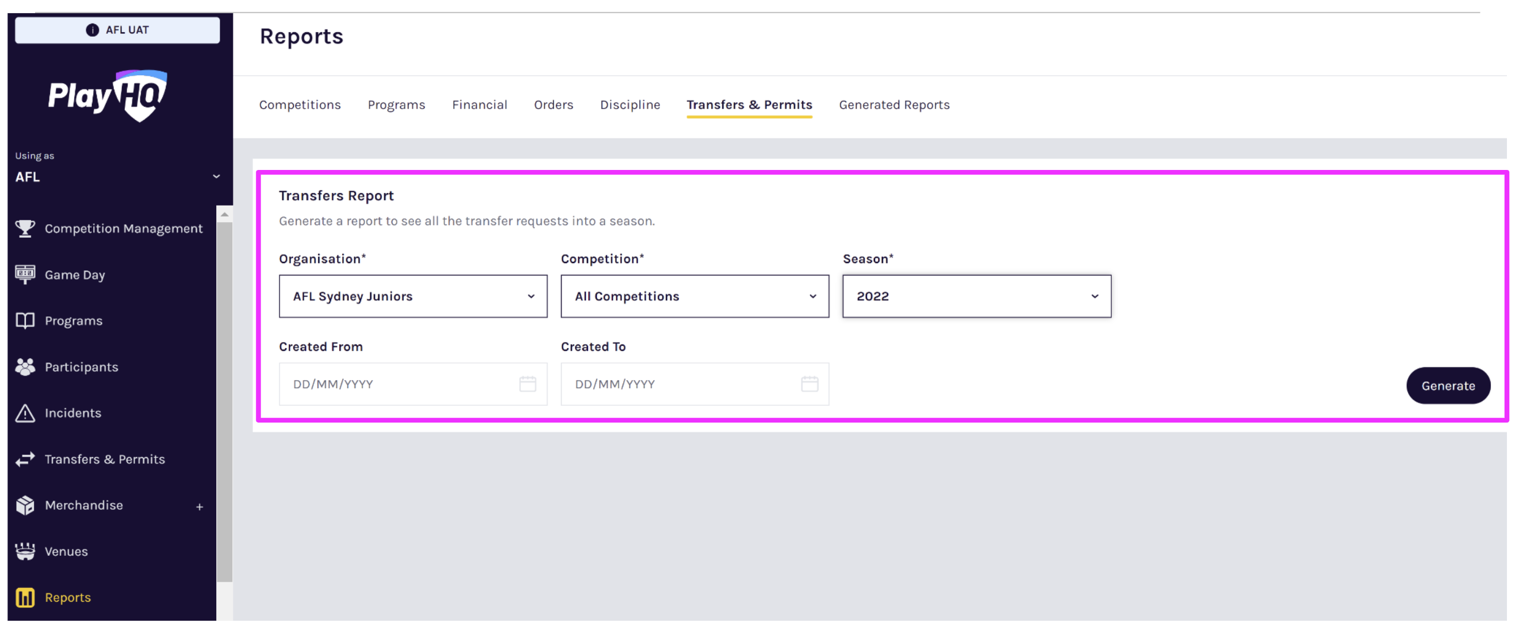Viewport: 1519px width, 631px height.
Task: Click the Merchandise box icon
Action: tap(25, 505)
